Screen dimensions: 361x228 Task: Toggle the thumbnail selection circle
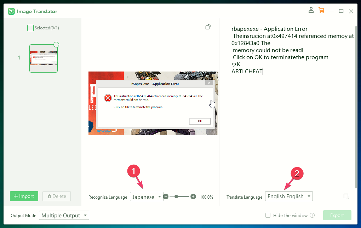(56, 45)
